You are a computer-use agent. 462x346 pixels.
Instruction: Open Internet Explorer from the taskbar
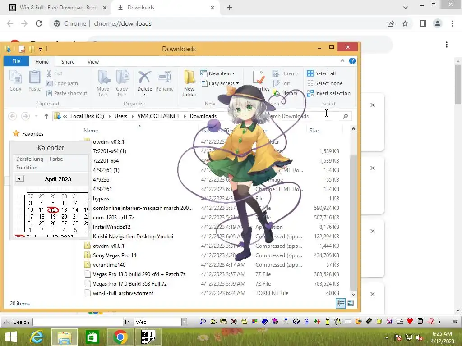point(37,337)
